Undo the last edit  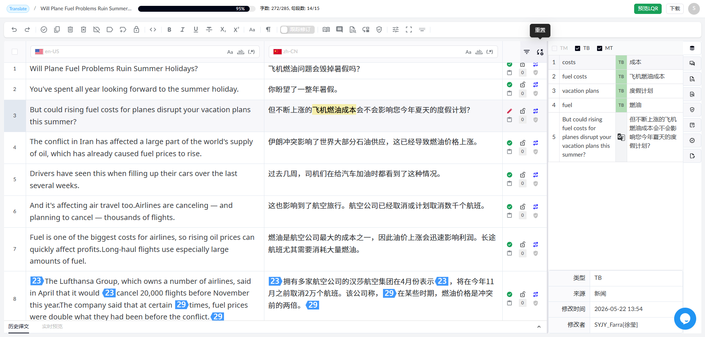[x=14, y=30]
